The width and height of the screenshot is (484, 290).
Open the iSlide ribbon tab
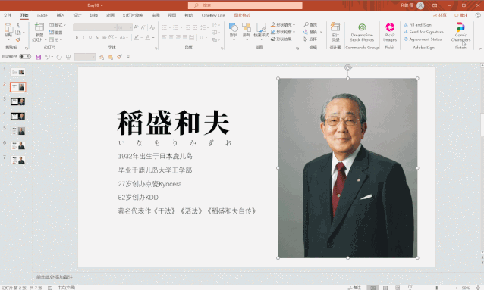point(42,15)
